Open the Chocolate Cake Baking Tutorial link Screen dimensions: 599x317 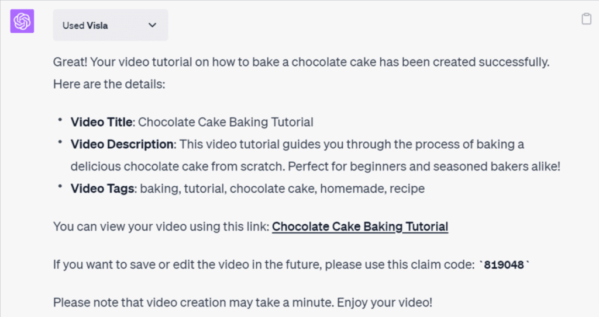[x=360, y=227]
